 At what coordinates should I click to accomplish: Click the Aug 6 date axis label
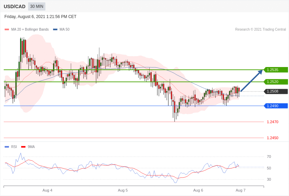[198, 190]
